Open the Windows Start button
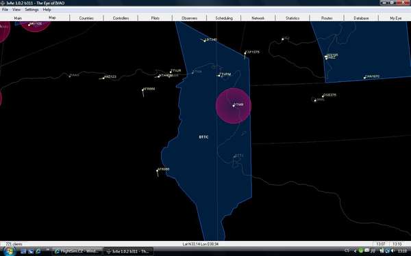 point(10,251)
